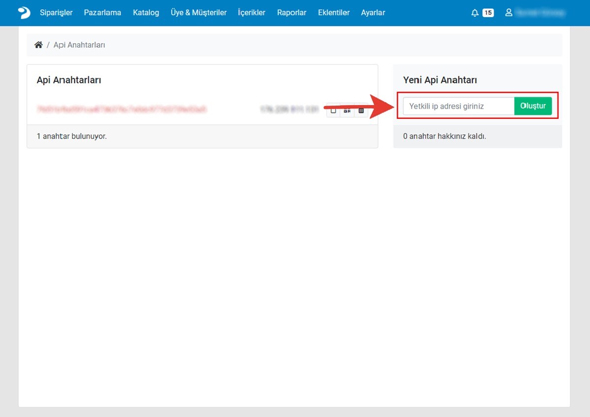590x417 pixels.
Task: Click the Api Anahtarları panel heading
Action: pyautogui.click(x=69, y=80)
